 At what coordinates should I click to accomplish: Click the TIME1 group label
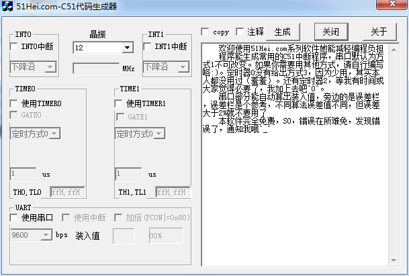coord(130,89)
